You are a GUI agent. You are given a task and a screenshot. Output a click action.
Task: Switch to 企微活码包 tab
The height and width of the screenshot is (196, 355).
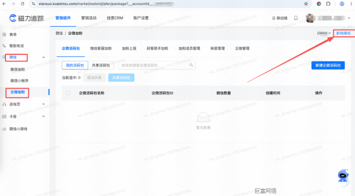71,48
